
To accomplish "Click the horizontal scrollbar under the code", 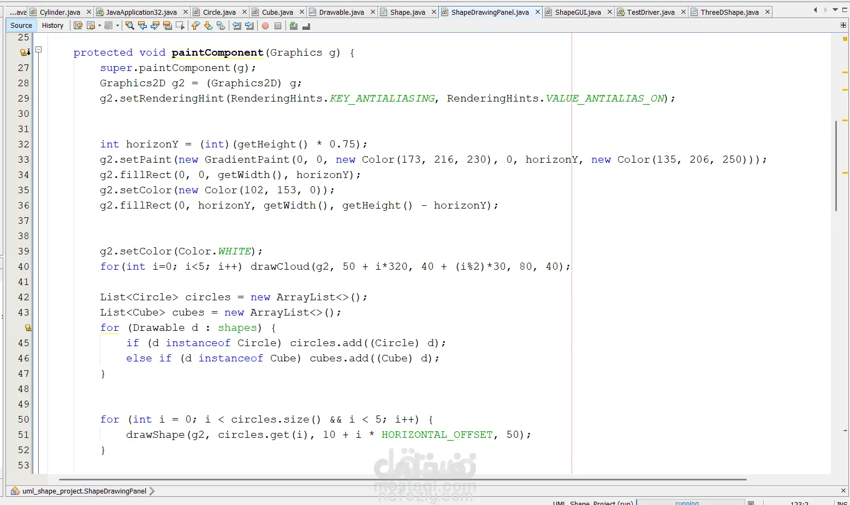I will click(x=402, y=479).
